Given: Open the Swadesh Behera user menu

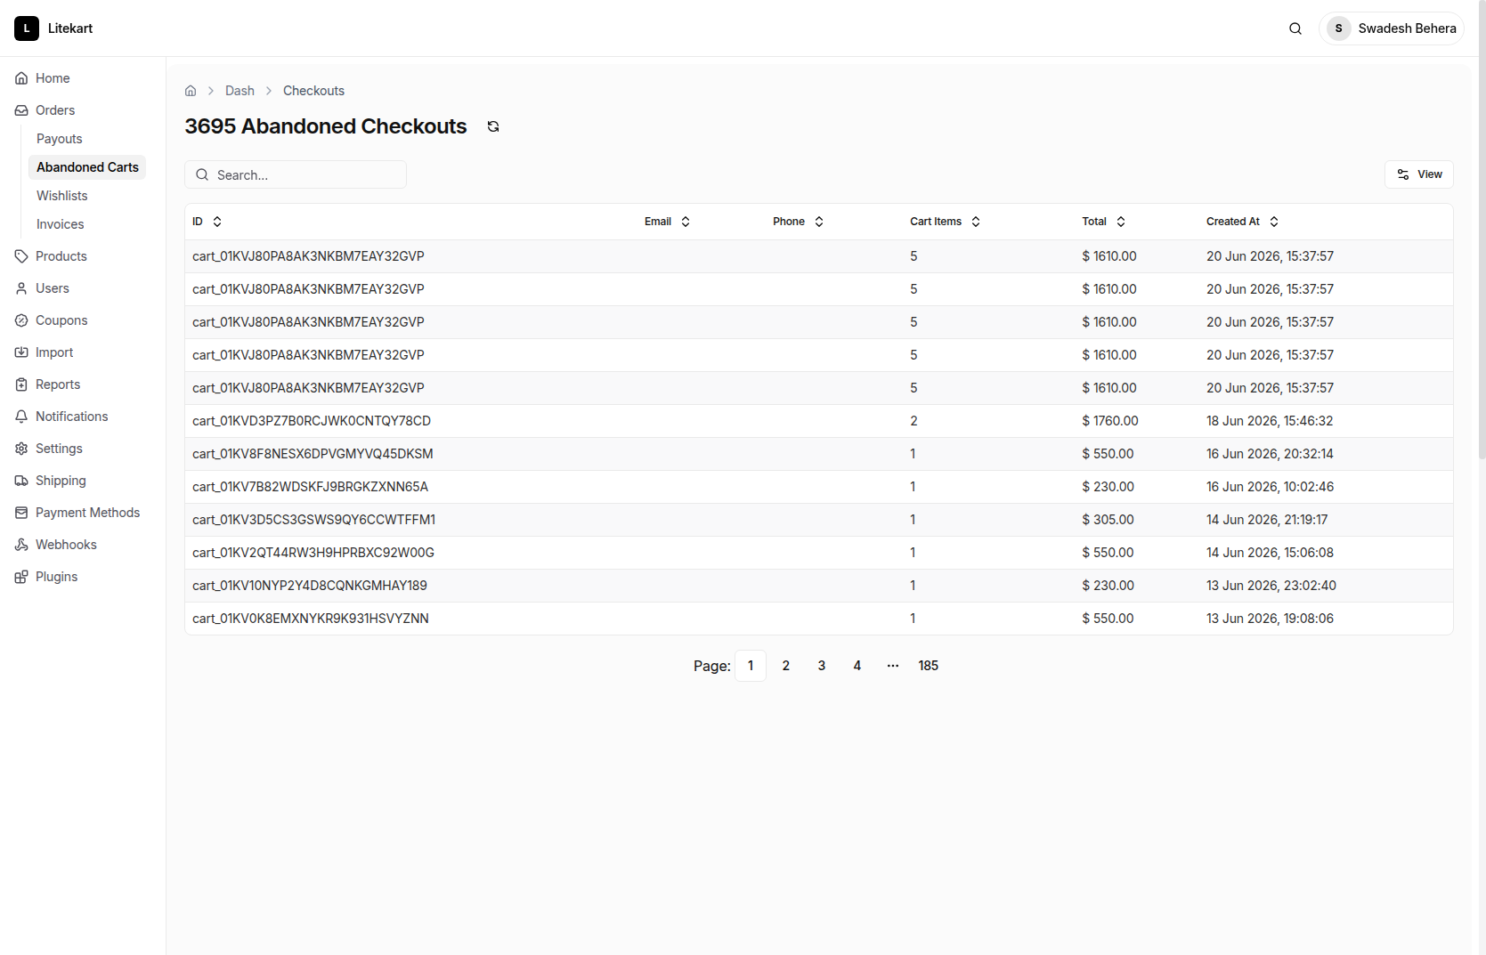Looking at the screenshot, I should click(1392, 28).
